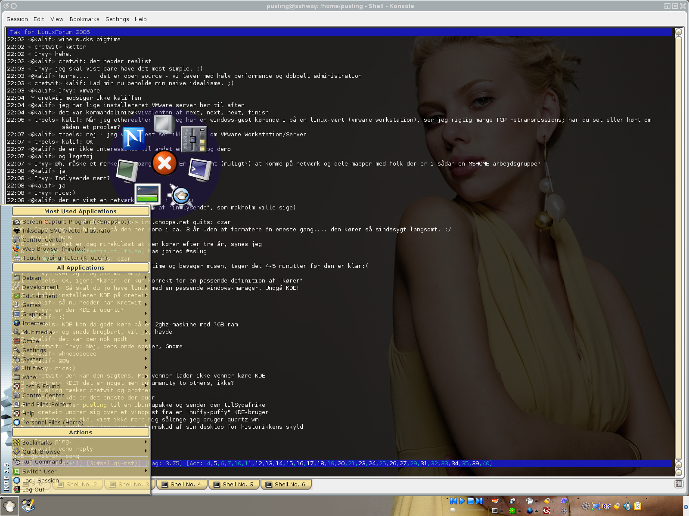689x516 pixels.
Task: Launch Touch Typing Tutor (KTouch)
Action: point(81,258)
